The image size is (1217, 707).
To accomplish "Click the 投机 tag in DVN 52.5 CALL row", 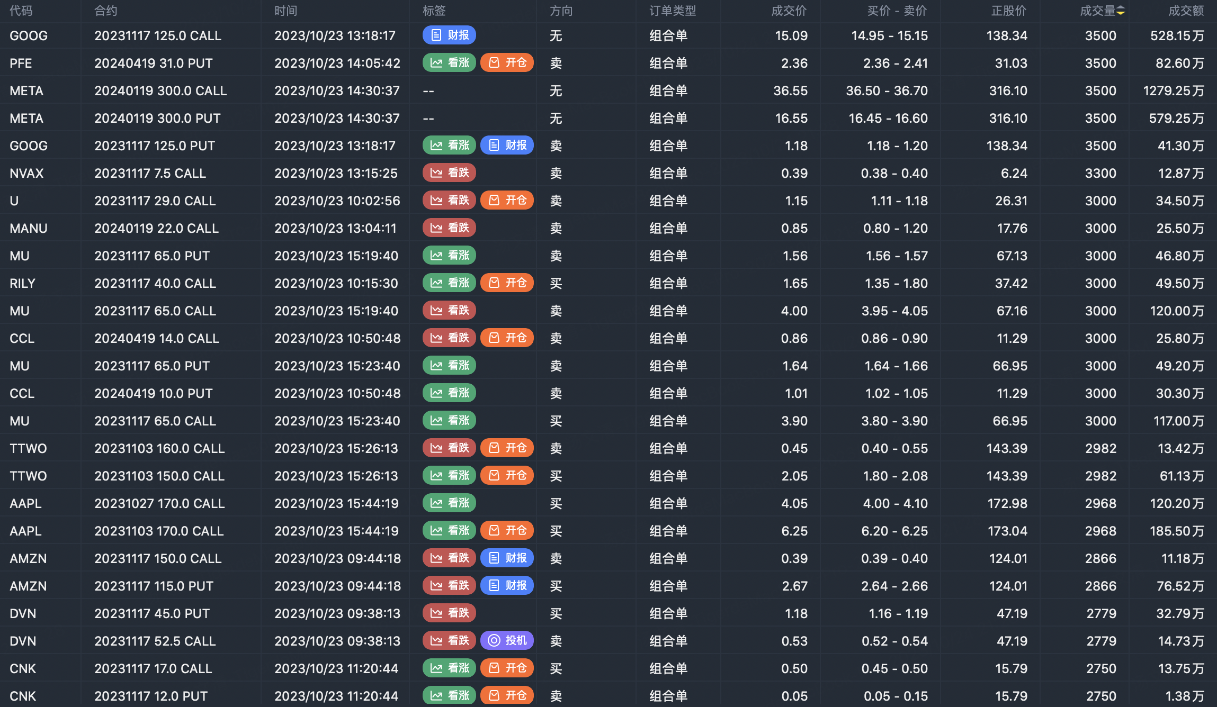I will [507, 640].
